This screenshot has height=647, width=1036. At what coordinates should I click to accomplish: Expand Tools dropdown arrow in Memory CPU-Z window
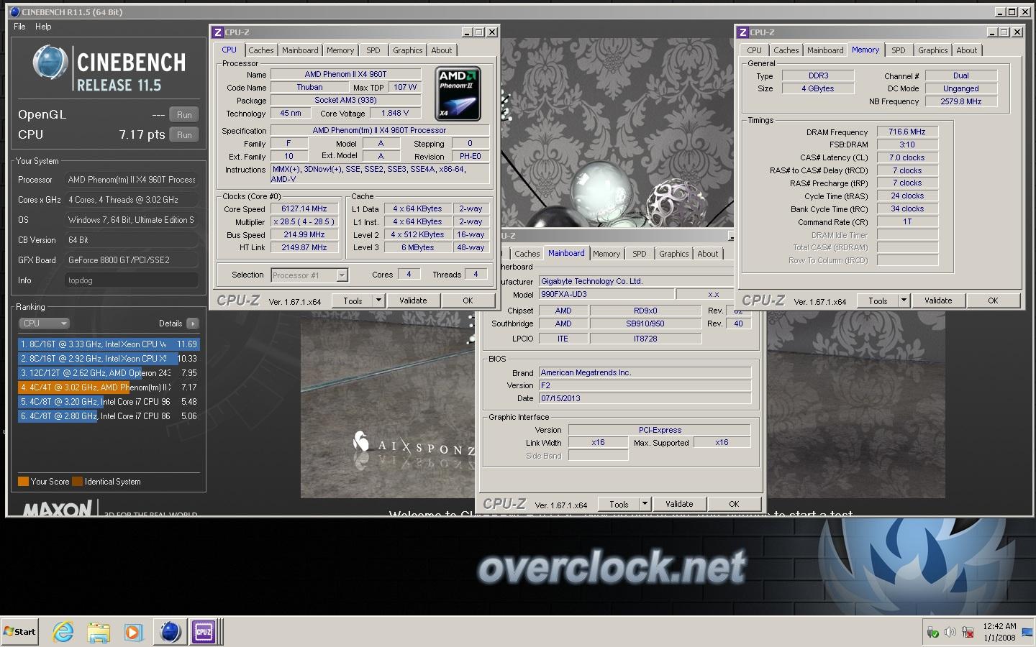point(904,301)
